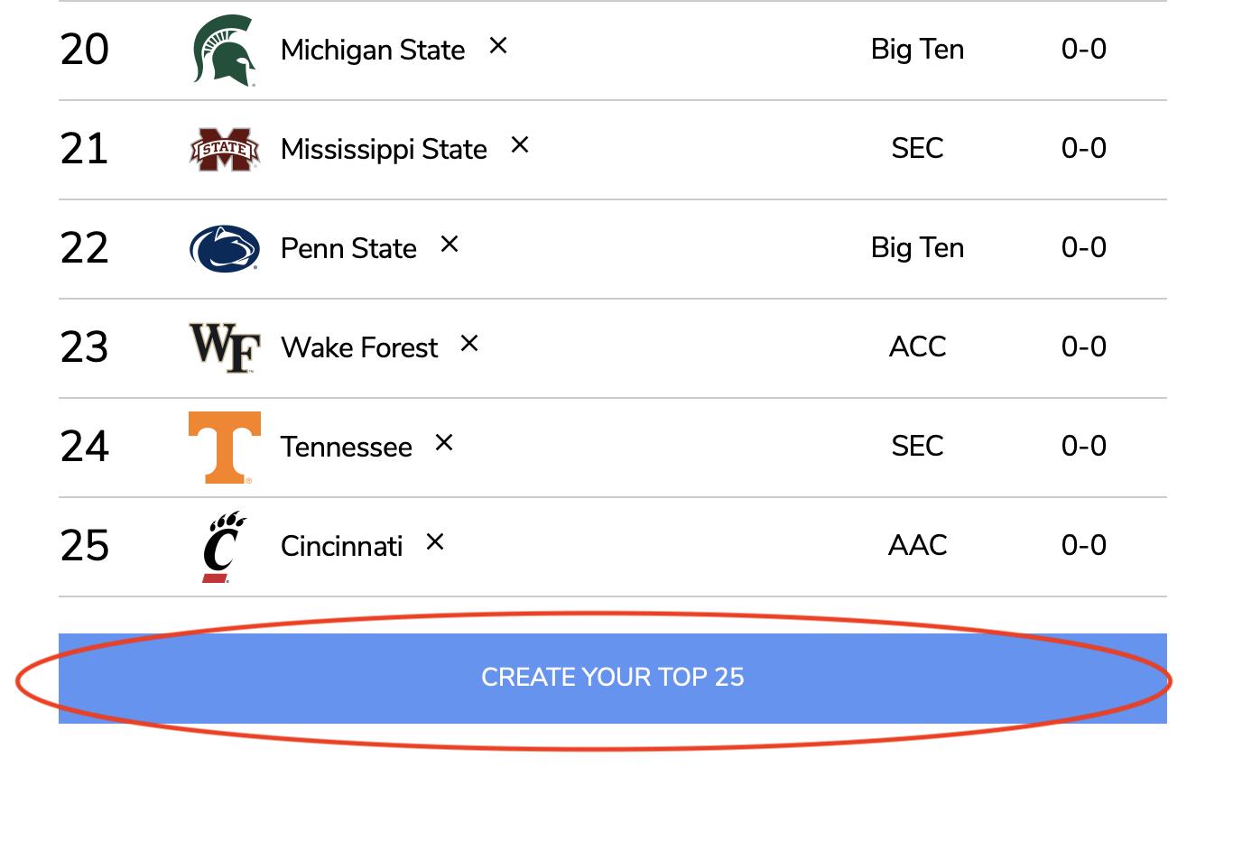Select the Tennessee team name
Viewport: 1233px width, 841px height.
tap(346, 447)
